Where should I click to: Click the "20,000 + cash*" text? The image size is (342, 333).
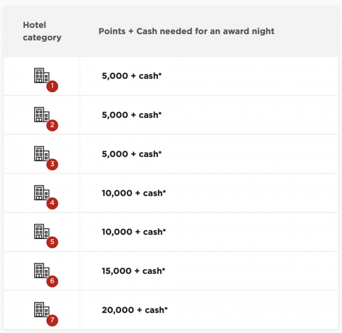[135, 310]
